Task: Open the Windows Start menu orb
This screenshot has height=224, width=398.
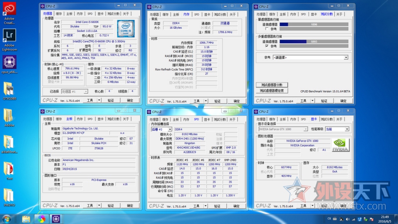Action: coord(6,219)
